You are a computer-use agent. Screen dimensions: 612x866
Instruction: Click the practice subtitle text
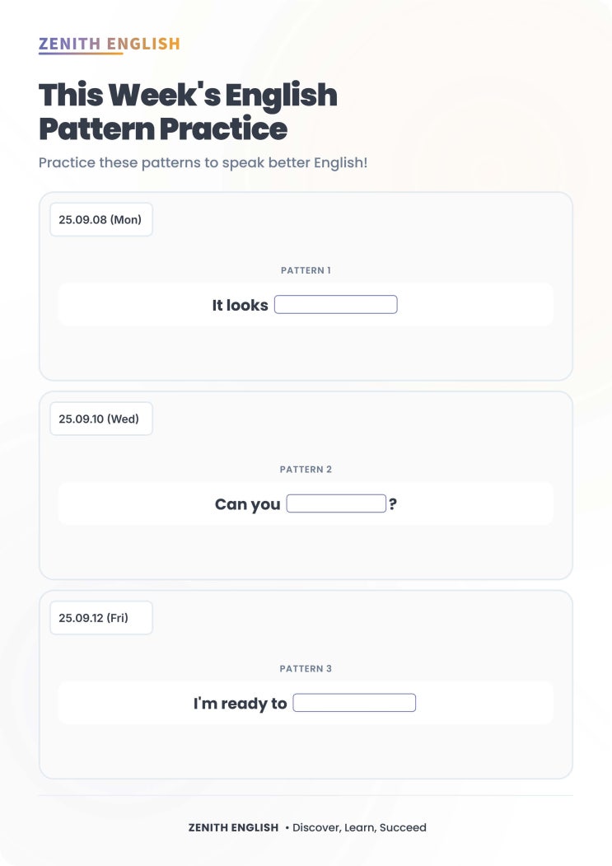202,162
